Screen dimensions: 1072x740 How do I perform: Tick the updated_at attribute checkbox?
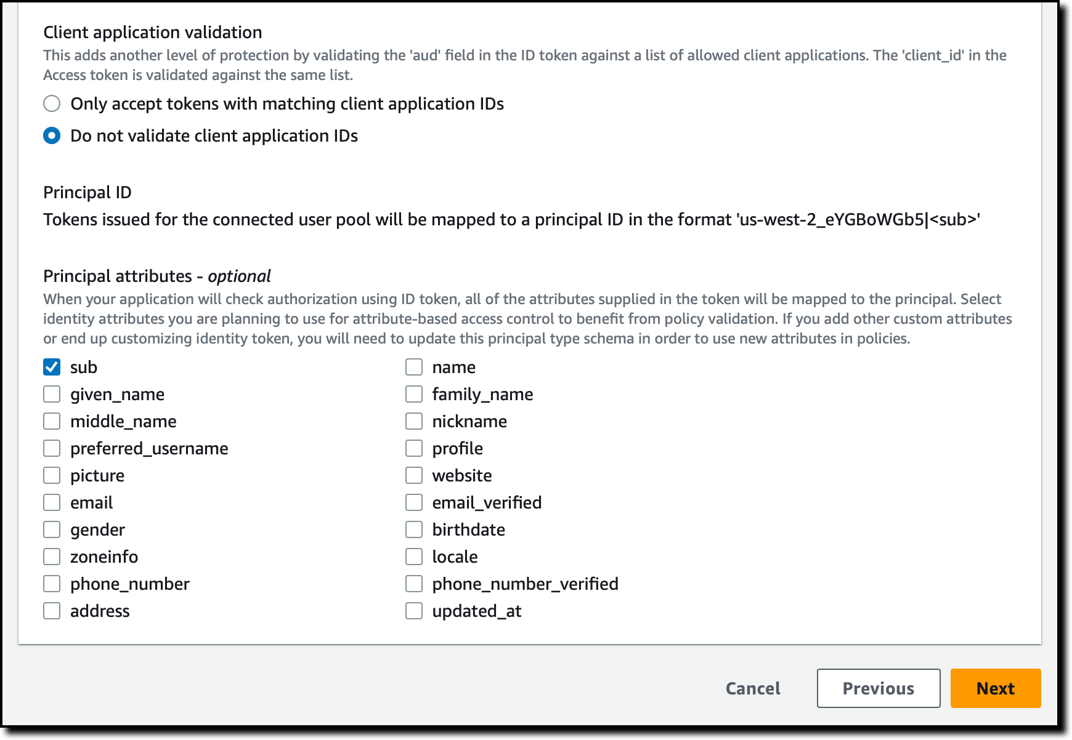(414, 611)
